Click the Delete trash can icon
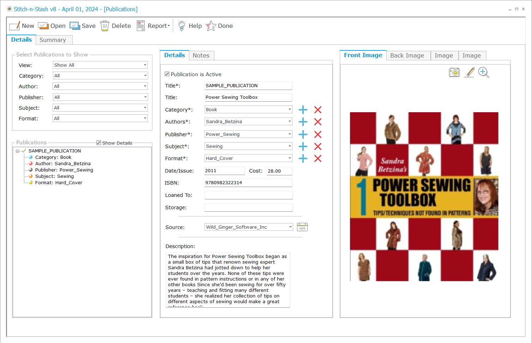532x343 pixels. point(105,26)
